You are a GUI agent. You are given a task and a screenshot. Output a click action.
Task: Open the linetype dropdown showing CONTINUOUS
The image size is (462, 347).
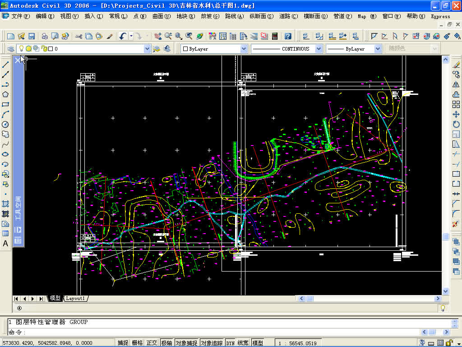319,48
